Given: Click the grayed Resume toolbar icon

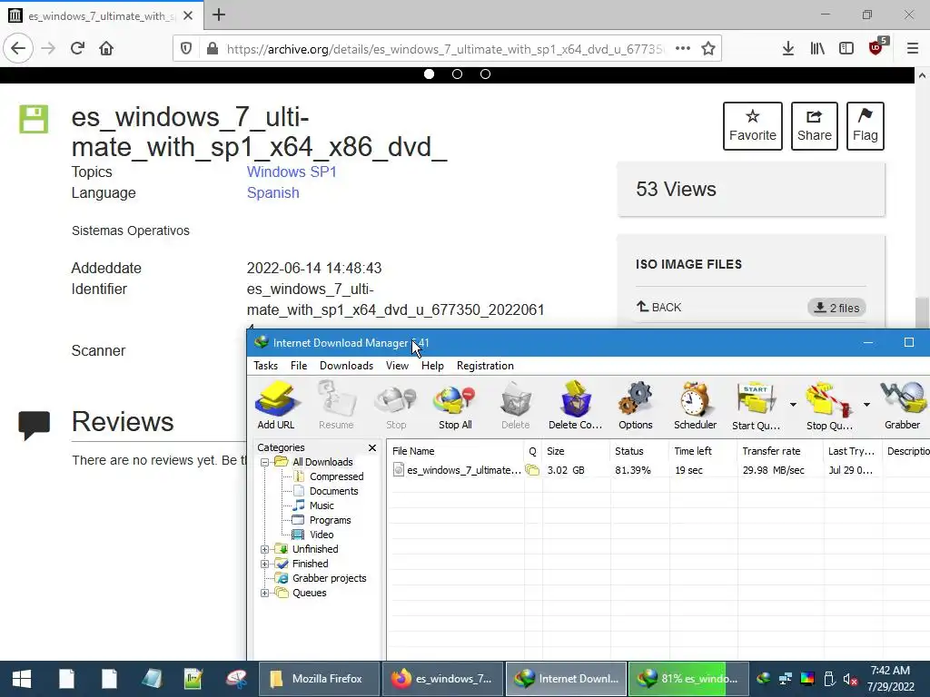Looking at the screenshot, I should 336,406.
